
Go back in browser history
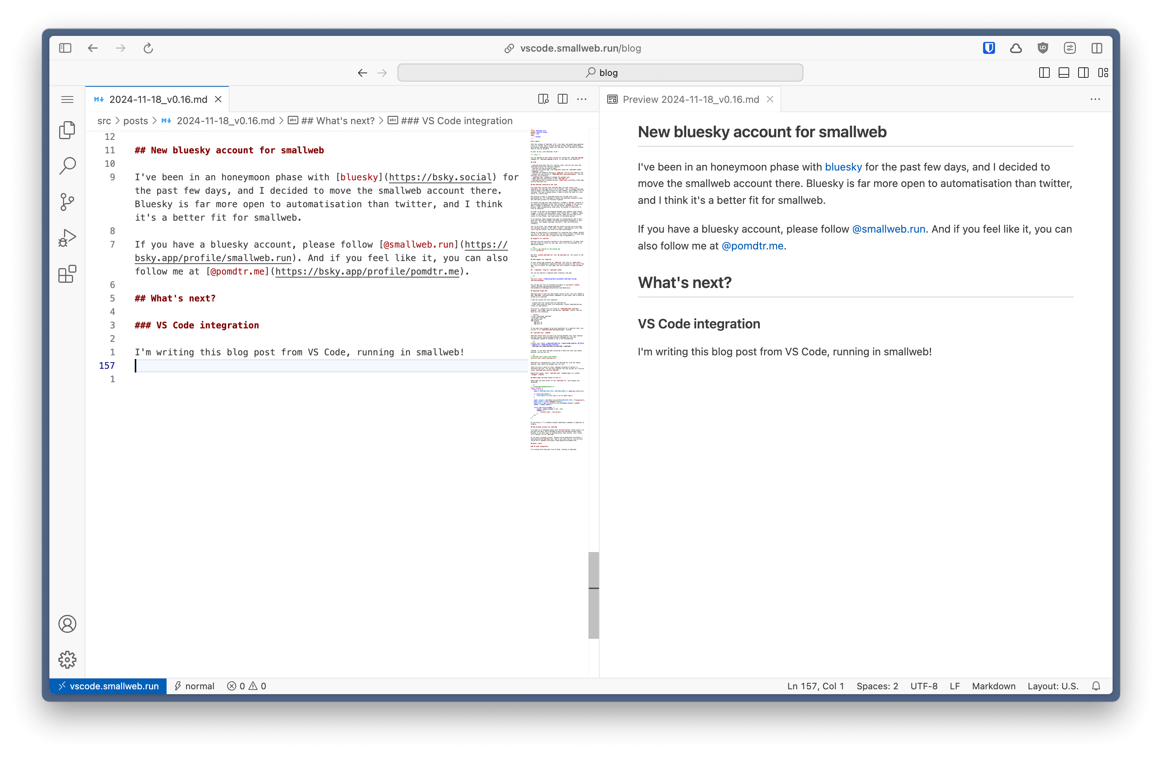point(93,48)
